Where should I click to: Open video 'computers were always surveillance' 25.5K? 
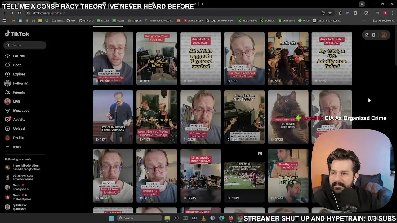pos(113,59)
